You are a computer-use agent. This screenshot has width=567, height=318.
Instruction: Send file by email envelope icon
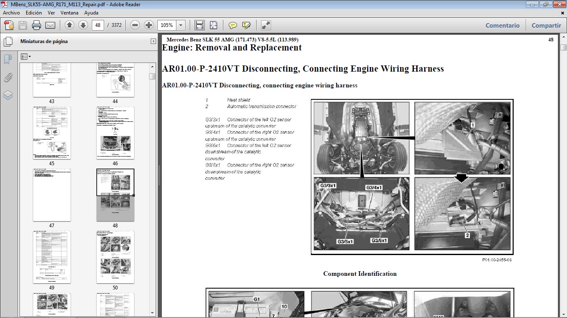pos(50,25)
